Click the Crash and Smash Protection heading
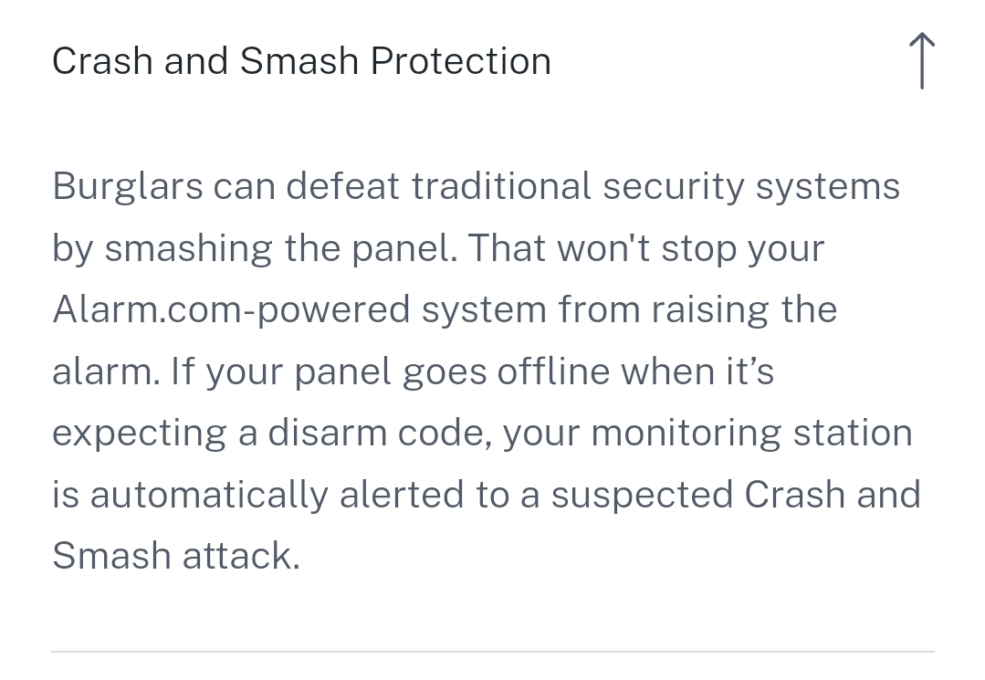 tap(301, 61)
